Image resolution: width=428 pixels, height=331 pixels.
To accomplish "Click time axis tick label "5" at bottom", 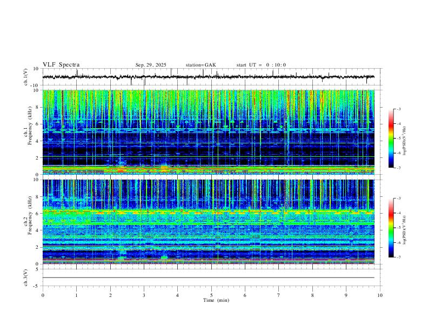I will click(x=211, y=295).
